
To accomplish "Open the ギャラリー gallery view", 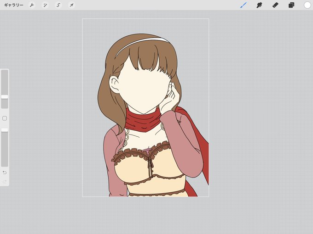I will [x=13, y=5].
